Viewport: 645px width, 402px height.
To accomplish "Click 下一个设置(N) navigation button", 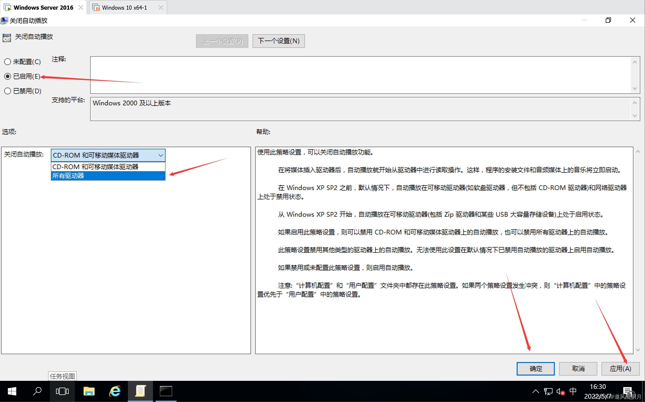I will click(x=278, y=41).
